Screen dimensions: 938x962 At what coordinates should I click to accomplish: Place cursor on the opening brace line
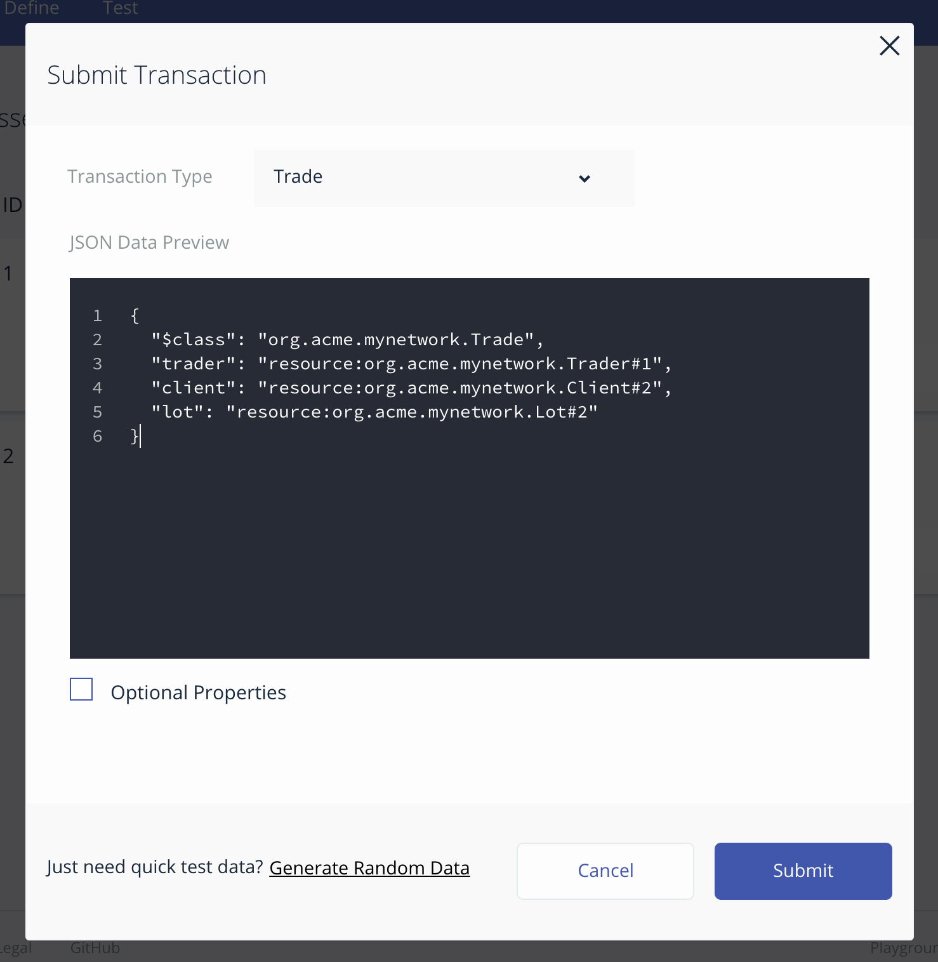click(135, 315)
